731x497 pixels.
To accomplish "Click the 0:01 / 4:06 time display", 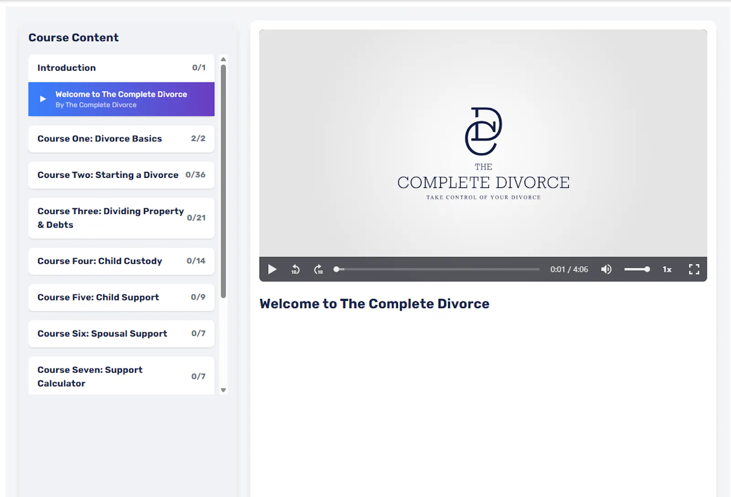I will [x=569, y=269].
